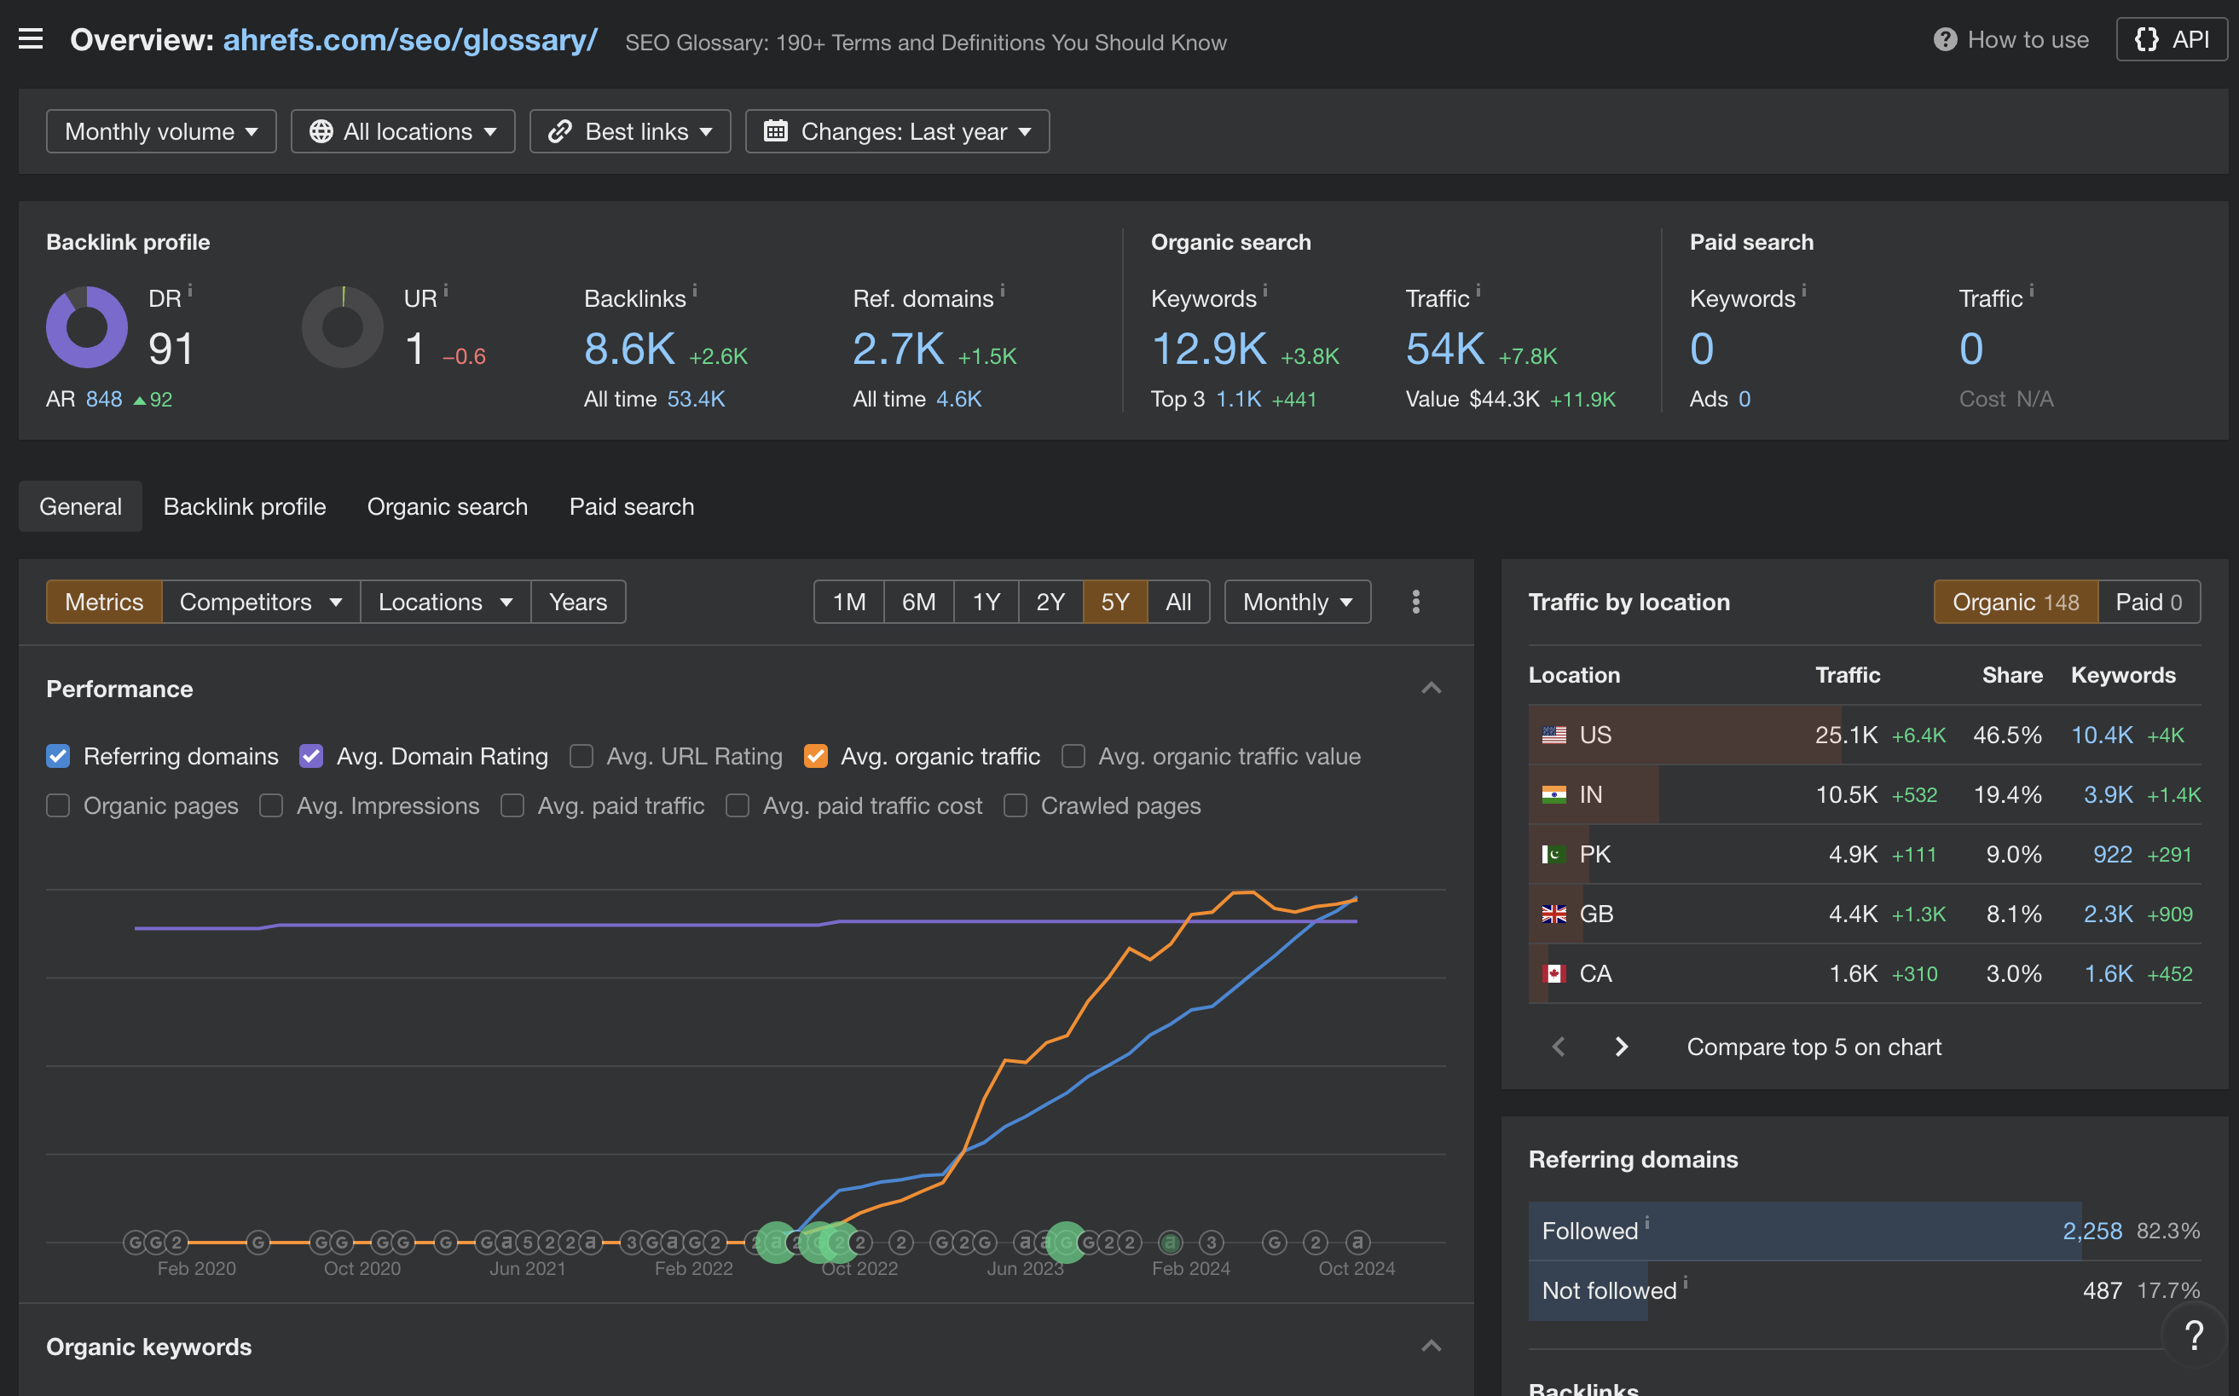
Task: Click the IN flag icon
Action: (x=1554, y=794)
